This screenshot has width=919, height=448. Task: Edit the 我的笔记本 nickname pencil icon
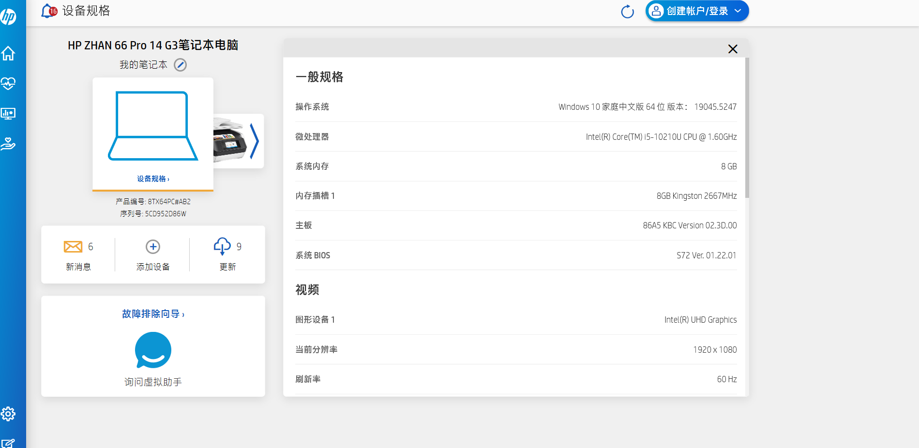click(x=180, y=65)
